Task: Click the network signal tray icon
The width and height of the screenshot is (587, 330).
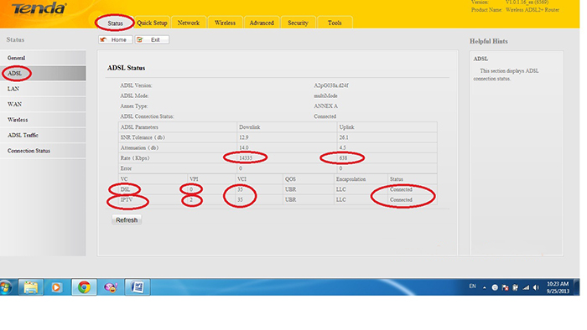Action: tap(526, 287)
